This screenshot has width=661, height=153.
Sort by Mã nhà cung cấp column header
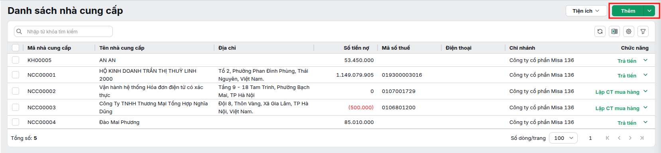pyautogui.click(x=49, y=48)
